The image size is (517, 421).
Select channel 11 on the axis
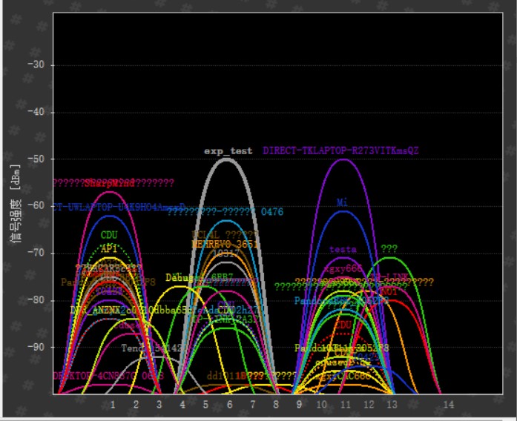click(x=345, y=405)
